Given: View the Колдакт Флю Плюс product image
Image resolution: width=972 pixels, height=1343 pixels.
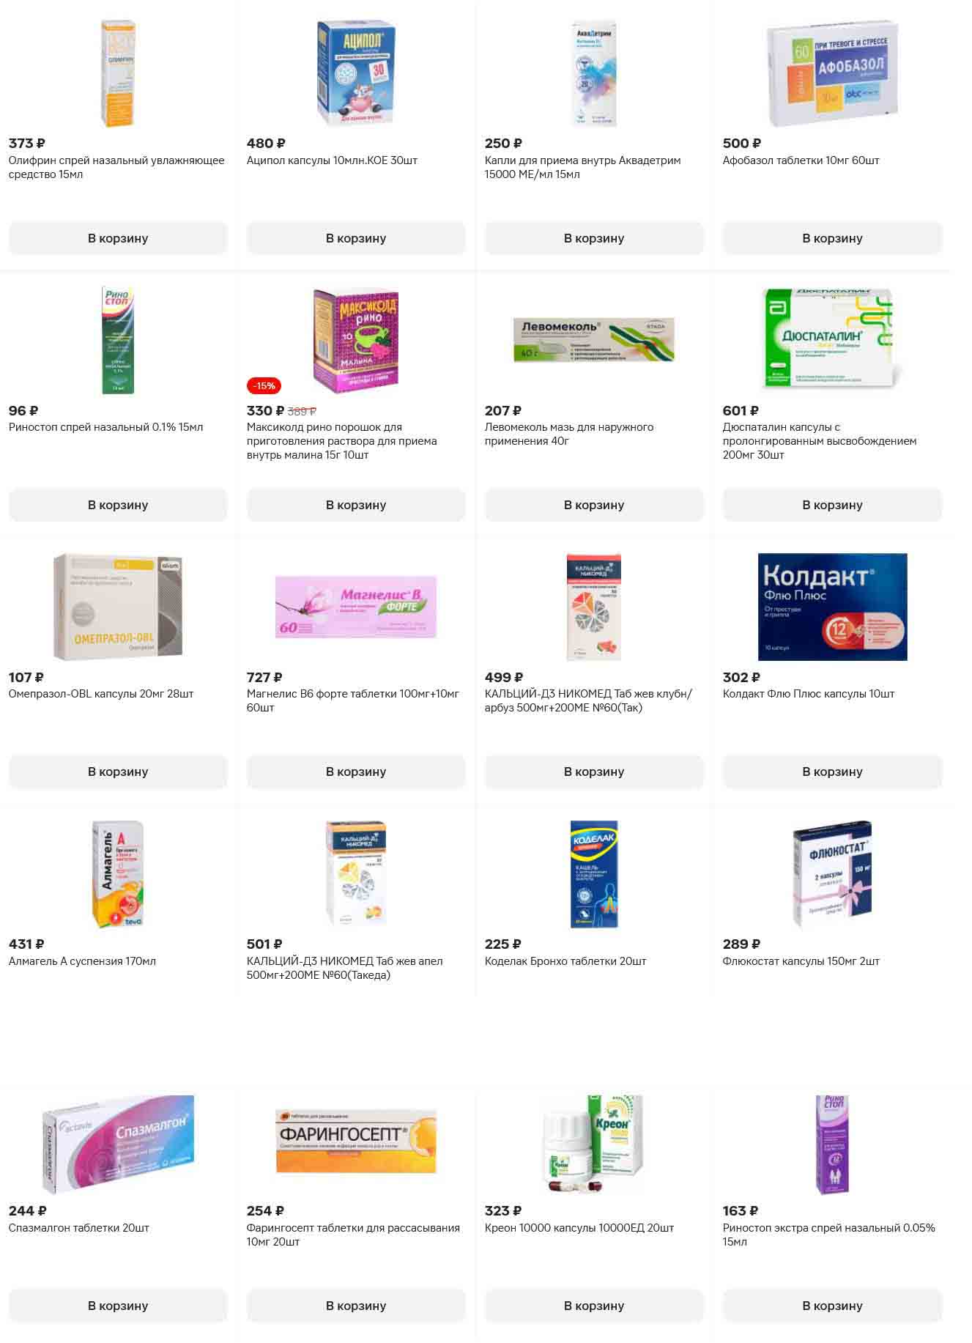Looking at the screenshot, I should pyautogui.click(x=832, y=607).
